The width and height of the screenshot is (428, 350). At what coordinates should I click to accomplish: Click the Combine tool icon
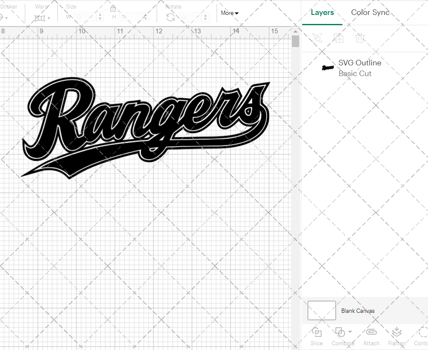[x=340, y=333]
